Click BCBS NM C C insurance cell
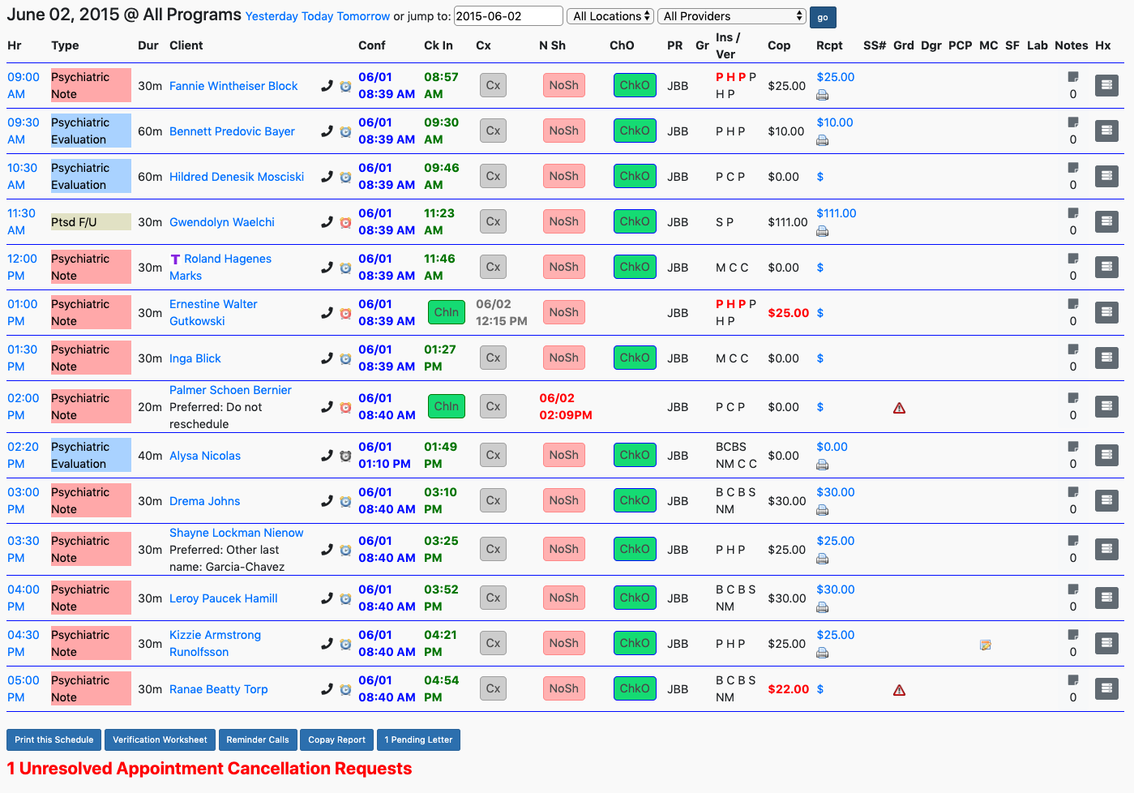The width and height of the screenshot is (1134, 793). [x=736, y=455]
